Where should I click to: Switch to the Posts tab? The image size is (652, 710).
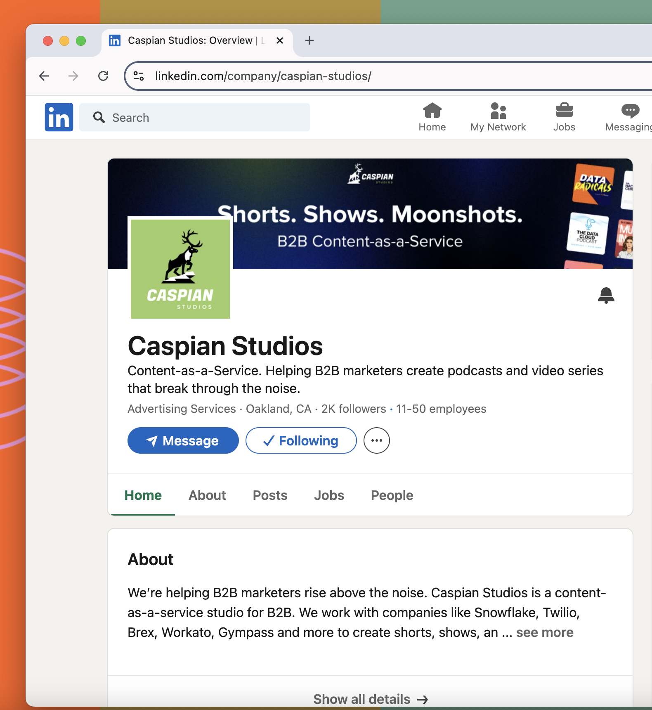coord(270,495)
